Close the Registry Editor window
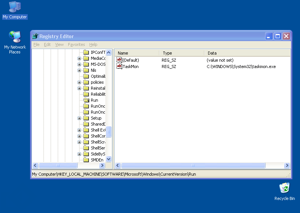The width and height of the screenshot is (300, 213). [286, 36]
